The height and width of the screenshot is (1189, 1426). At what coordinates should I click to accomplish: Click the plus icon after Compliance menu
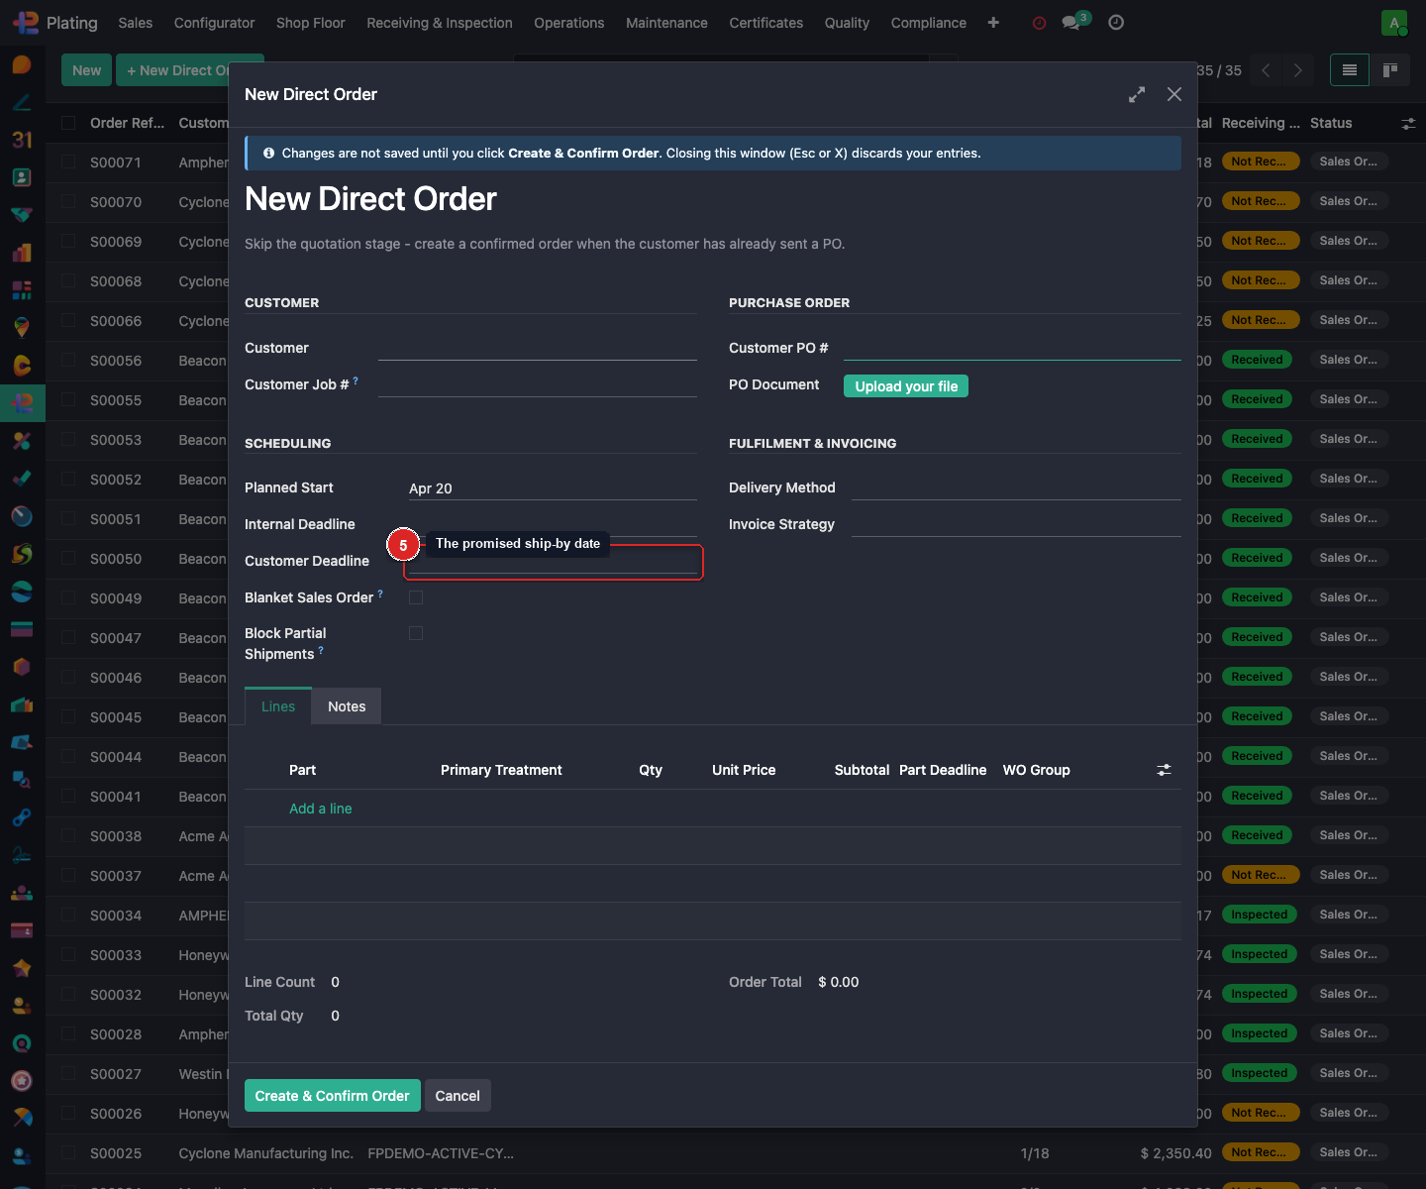point(993,23)
